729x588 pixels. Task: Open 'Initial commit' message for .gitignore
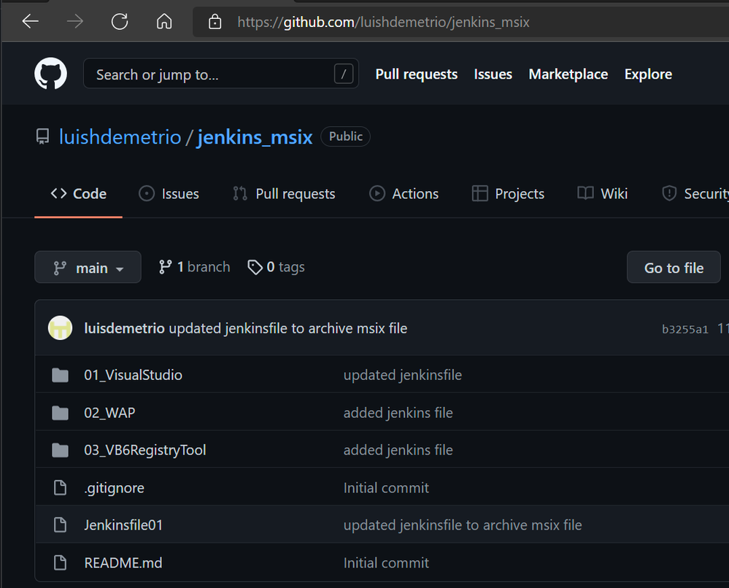[x=386, y=487]
